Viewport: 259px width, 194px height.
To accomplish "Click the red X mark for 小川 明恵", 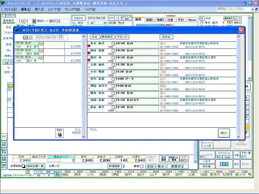I will (89, 74).
